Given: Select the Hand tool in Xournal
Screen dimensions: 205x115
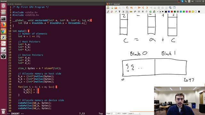Looking at the screenshot, I should click(147, 11).
